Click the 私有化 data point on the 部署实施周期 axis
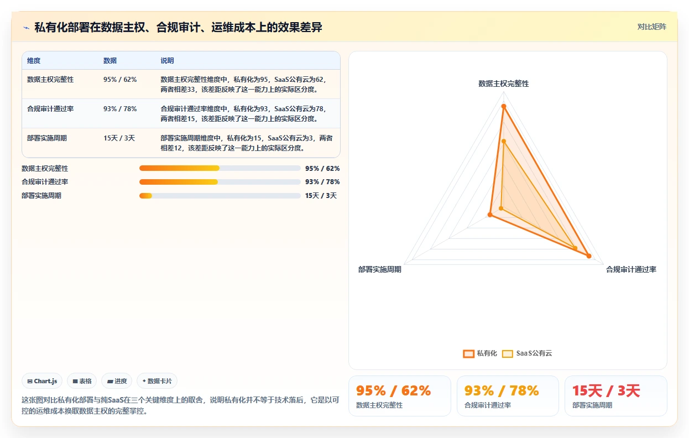The height and width of the screenshot is (438, 689). (490, 215)
